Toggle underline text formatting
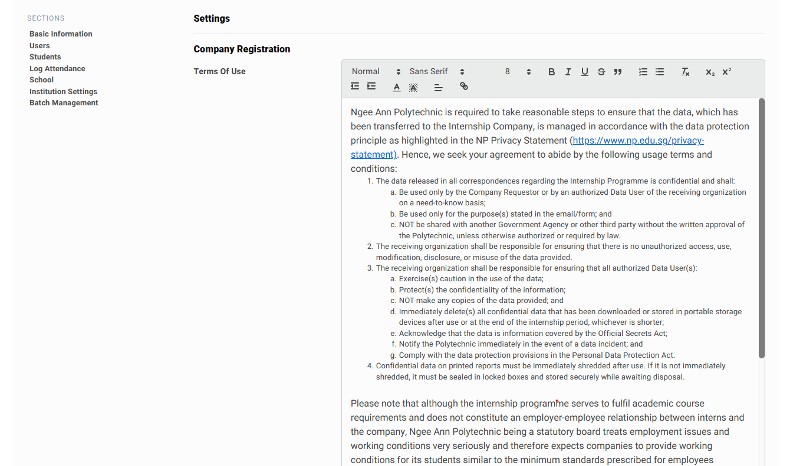This screenshot has width=803, height=466. [584, 72]
